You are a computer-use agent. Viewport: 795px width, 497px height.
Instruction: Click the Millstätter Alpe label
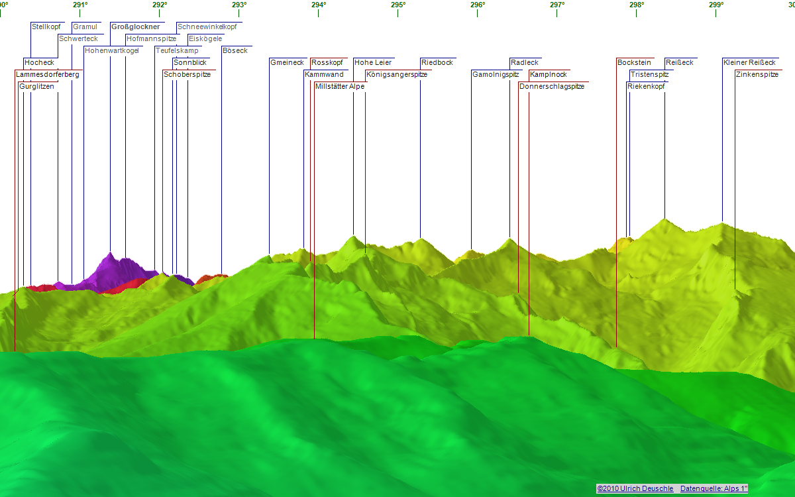pos(339,87)
